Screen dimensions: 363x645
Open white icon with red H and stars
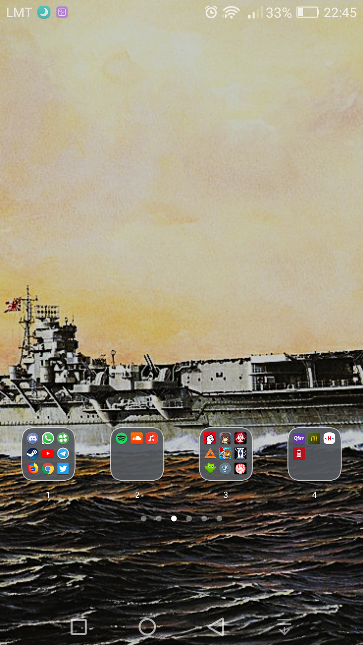coord(329,438)
